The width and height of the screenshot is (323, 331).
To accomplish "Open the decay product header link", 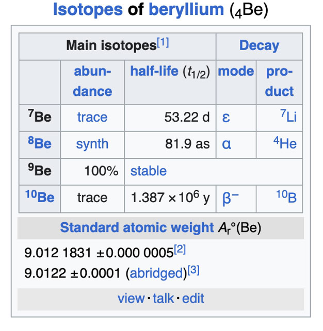I will [279, 81].
